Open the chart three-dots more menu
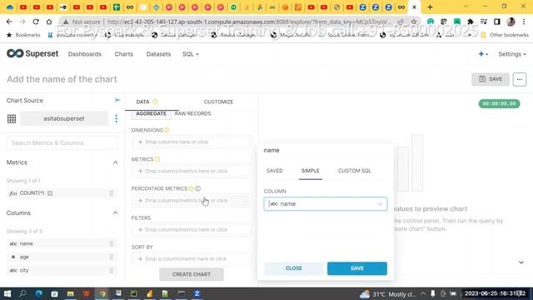This screenshot has width=533, height=300. tap(520, 79)
